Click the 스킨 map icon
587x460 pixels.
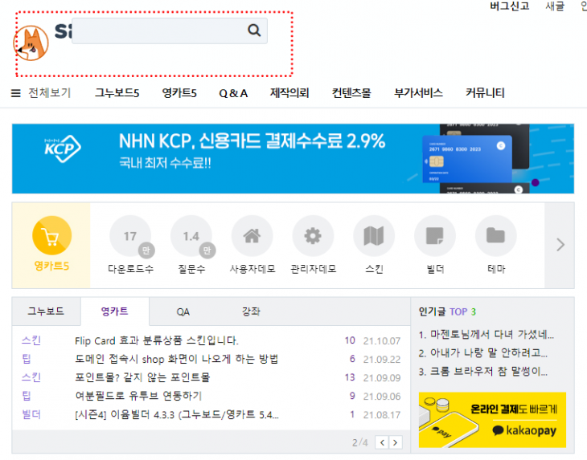(x=374, y=237)
